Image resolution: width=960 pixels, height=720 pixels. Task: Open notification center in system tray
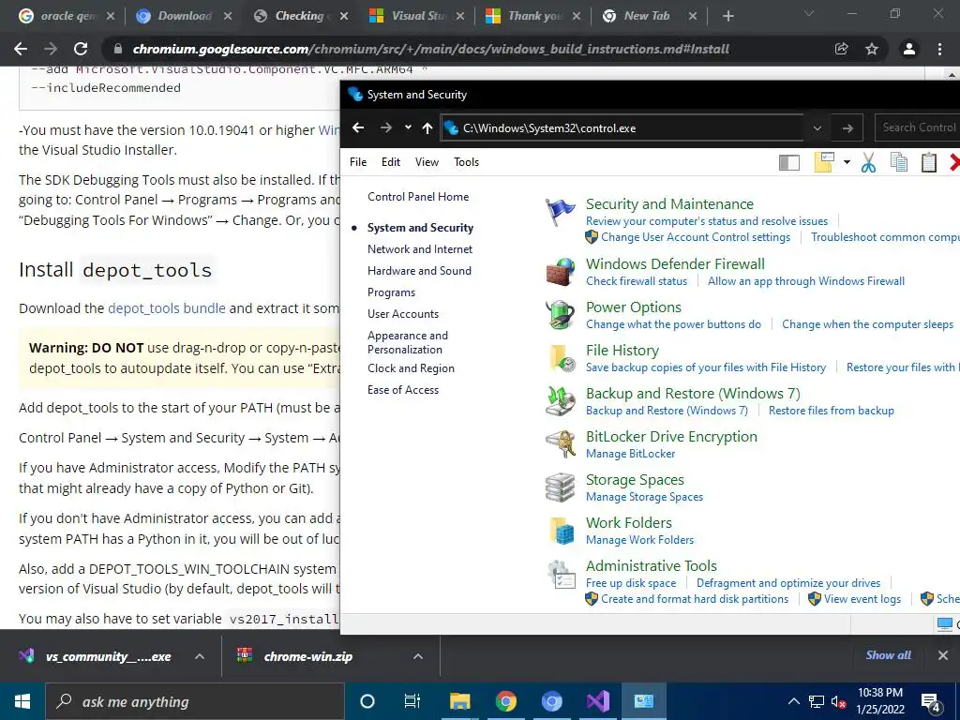pyautogui.click(x=931, y=701)
